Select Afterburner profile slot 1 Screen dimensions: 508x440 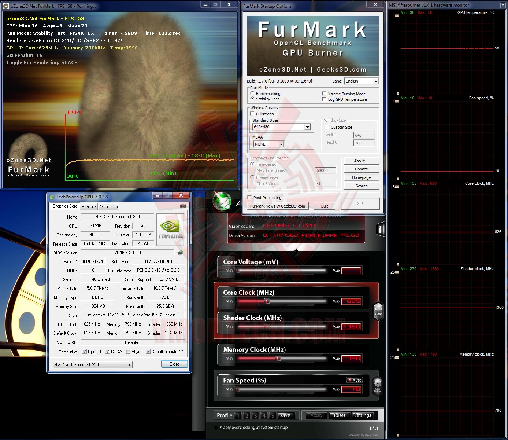pos(238,415)
